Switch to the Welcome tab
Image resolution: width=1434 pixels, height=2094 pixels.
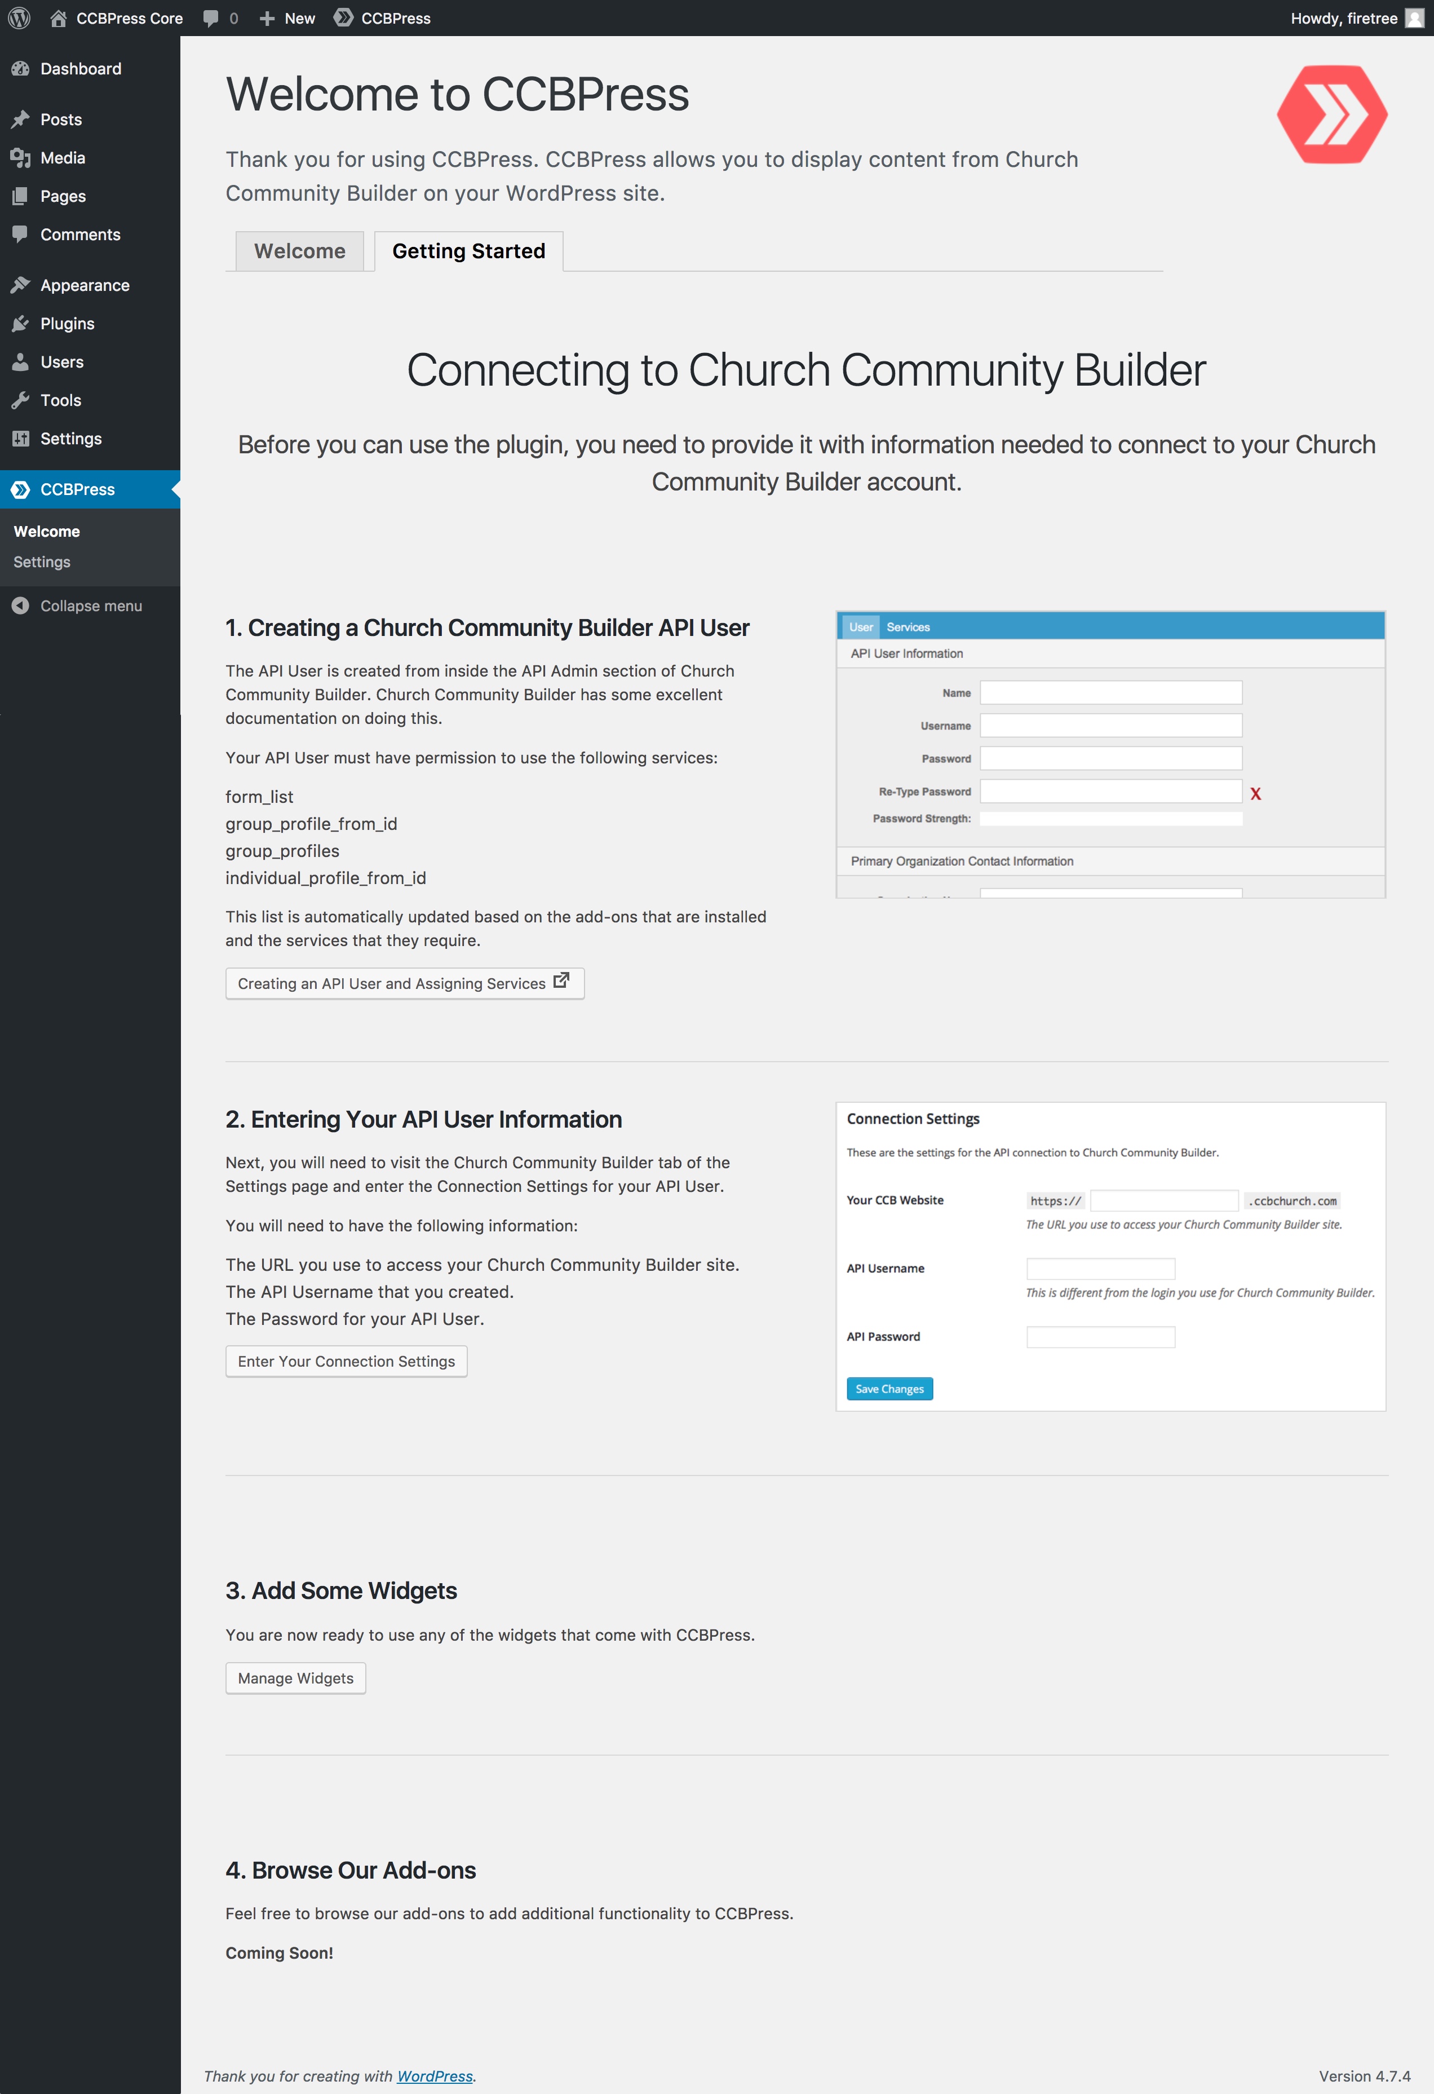pyautogui.click(x=300, y=251)
